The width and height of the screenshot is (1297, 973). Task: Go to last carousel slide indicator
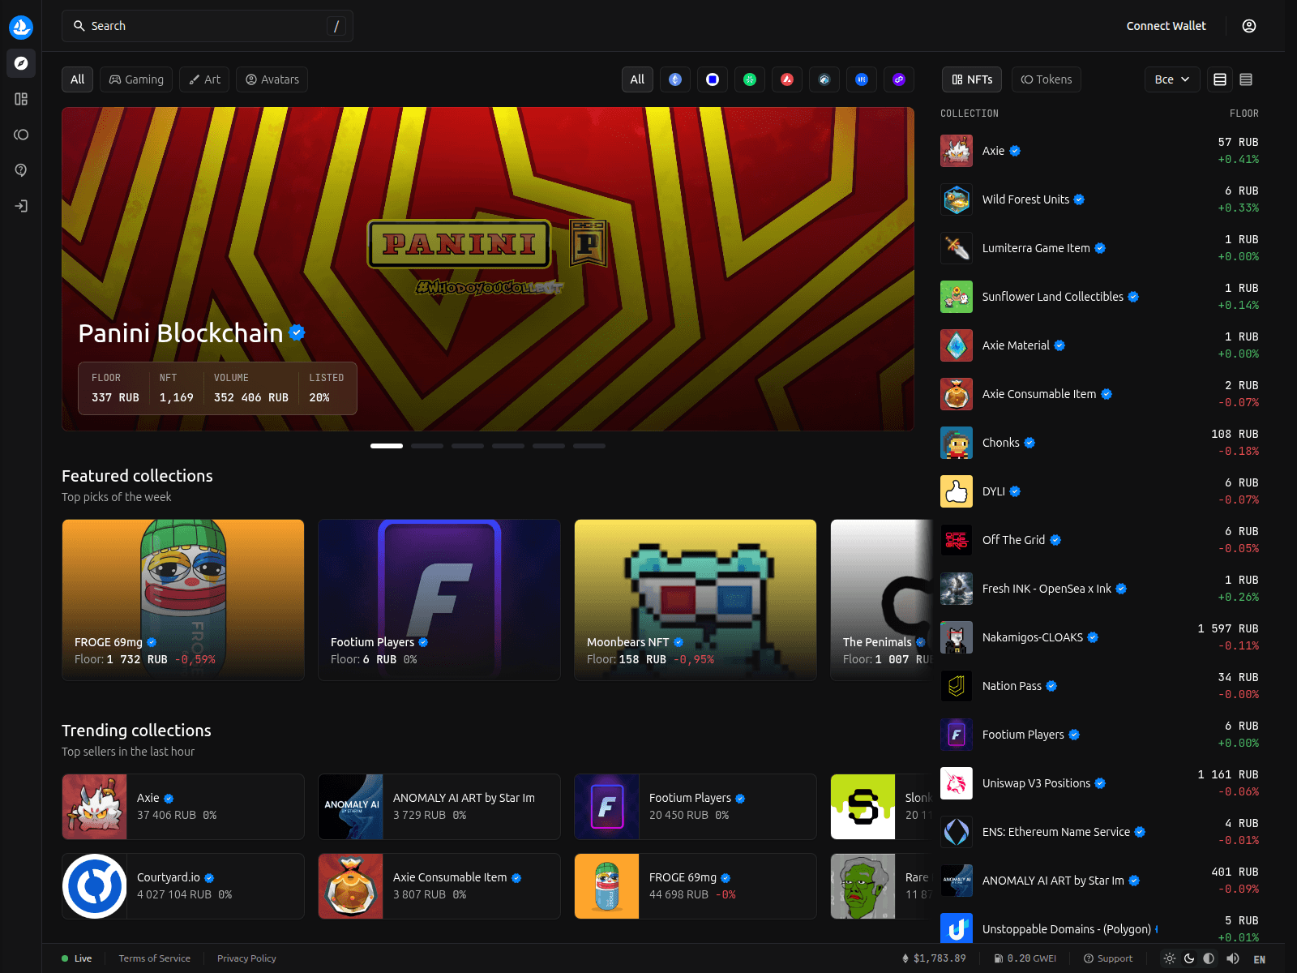(x=589, y=446)
